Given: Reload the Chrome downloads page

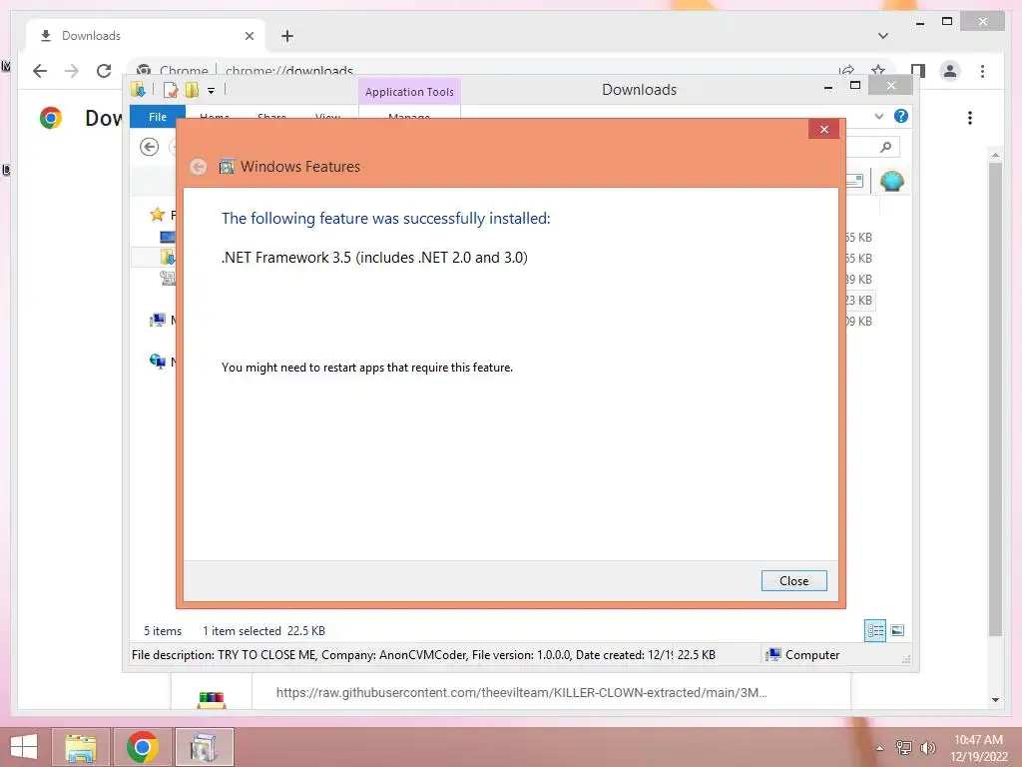Looking at the screenshot, I should point(104,71).
